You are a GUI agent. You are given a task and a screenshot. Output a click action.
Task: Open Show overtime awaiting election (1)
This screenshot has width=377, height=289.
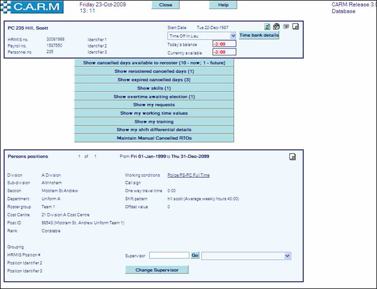pos(154,97)
